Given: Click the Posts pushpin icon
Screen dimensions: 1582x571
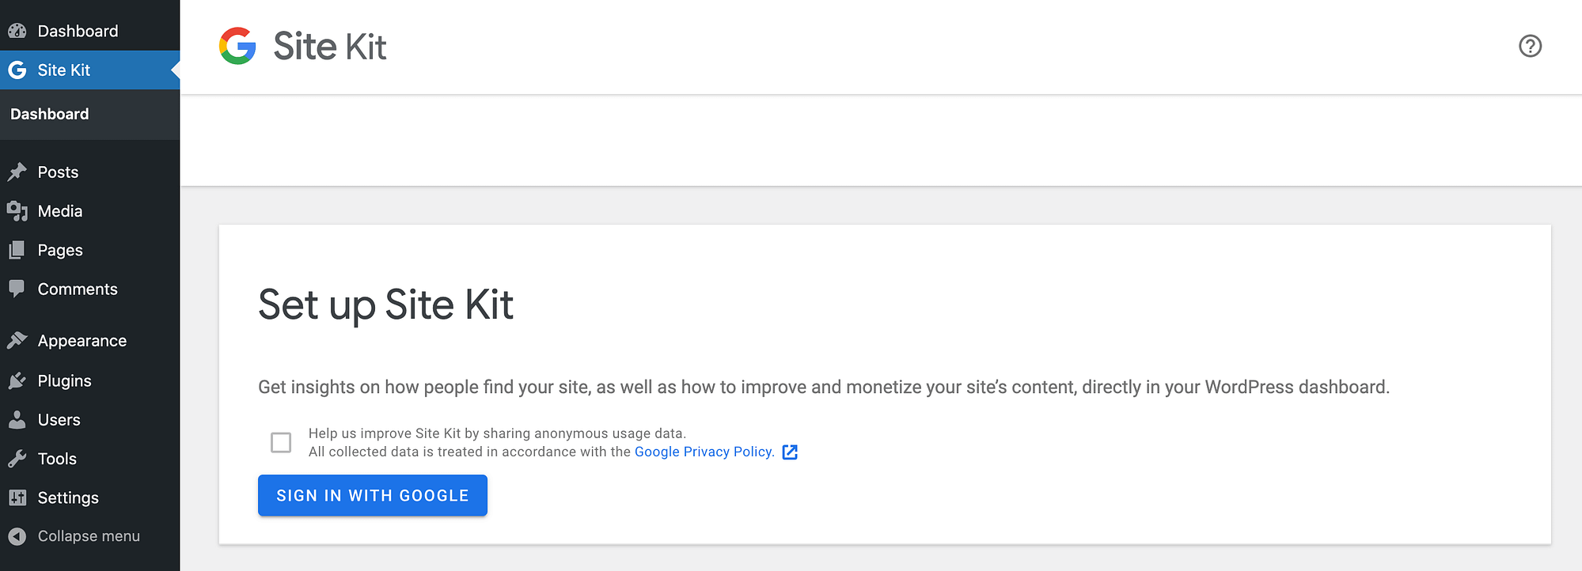Looking at the screenshot, I should pyautogui.click(x=17, y=172).
